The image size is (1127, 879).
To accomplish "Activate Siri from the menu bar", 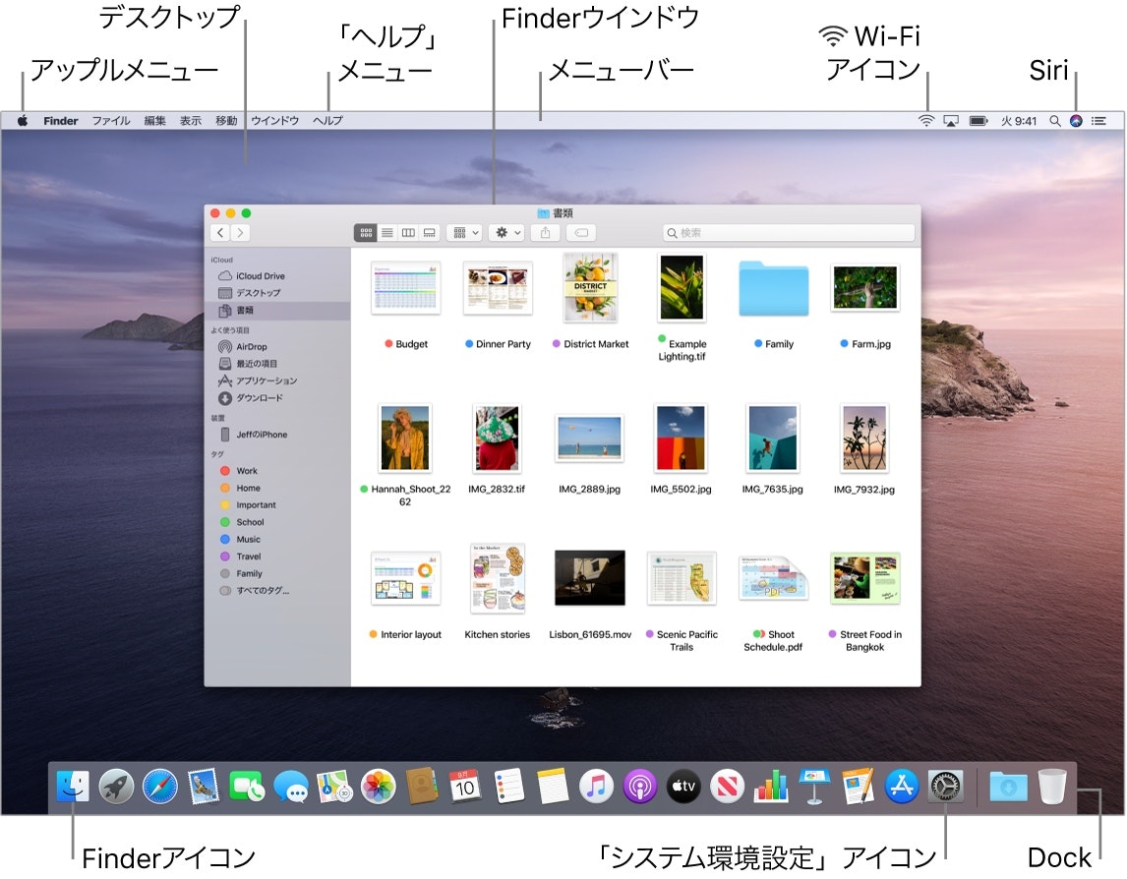I will [x=1076, y=121].
